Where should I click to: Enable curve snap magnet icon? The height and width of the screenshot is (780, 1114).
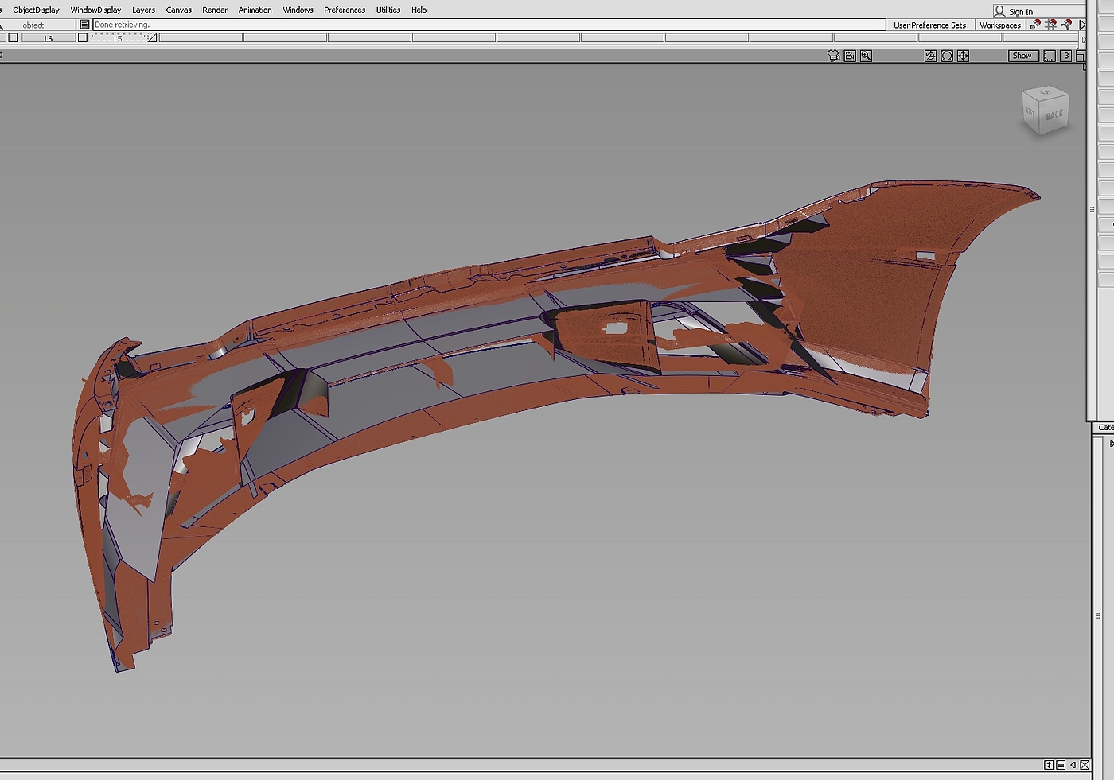1067,25
